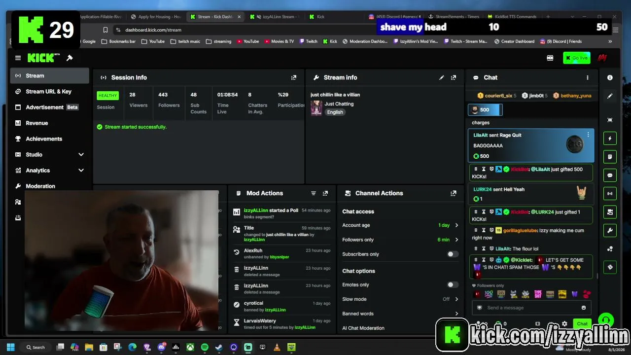Select the 100 emote in the chat emote row
Image resolution: width=631 pixels, height=355 pixels.
click(x=489, y=294)
